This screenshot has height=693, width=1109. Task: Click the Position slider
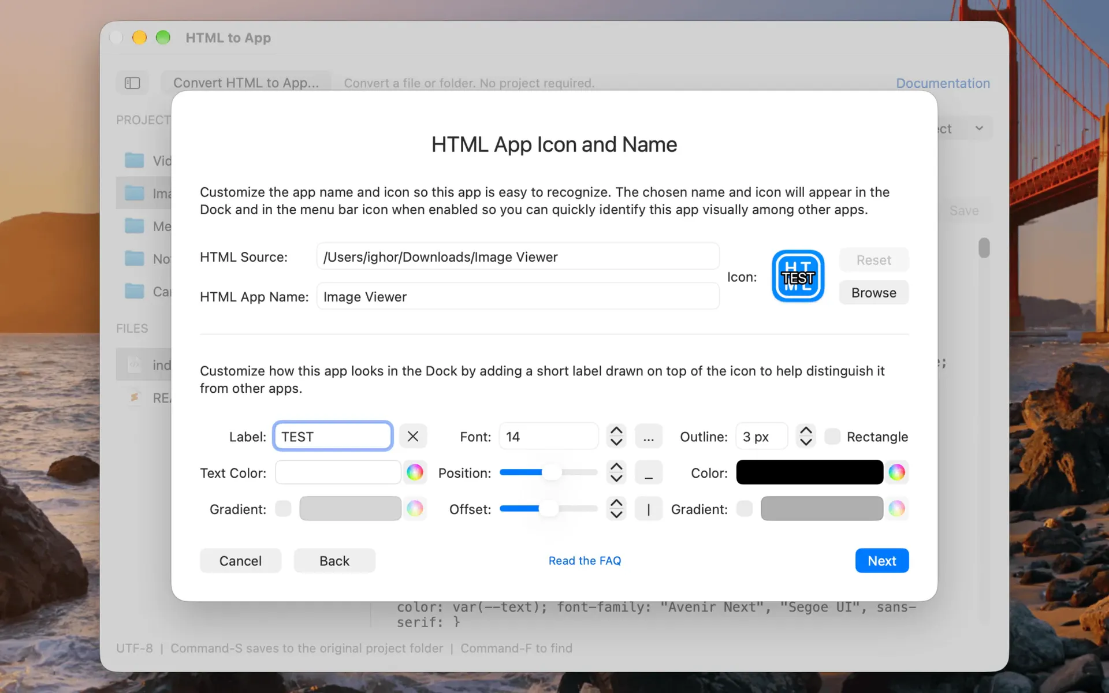click(x=548, y=472)
